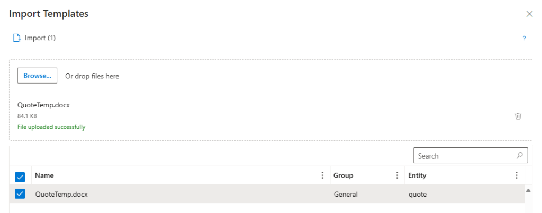This screenshot has height=213, width=542.
Task: Click the Import file icon
Action: tap(17, 38)
